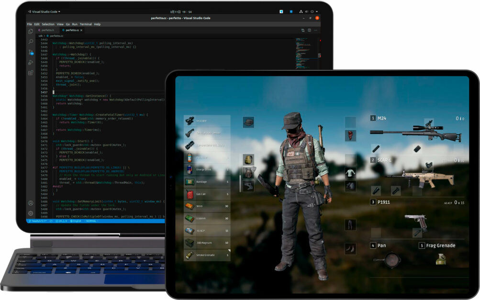Select the 8x Scope inventory item
Viewport: 480px width, 300px height.
point(207,121)
